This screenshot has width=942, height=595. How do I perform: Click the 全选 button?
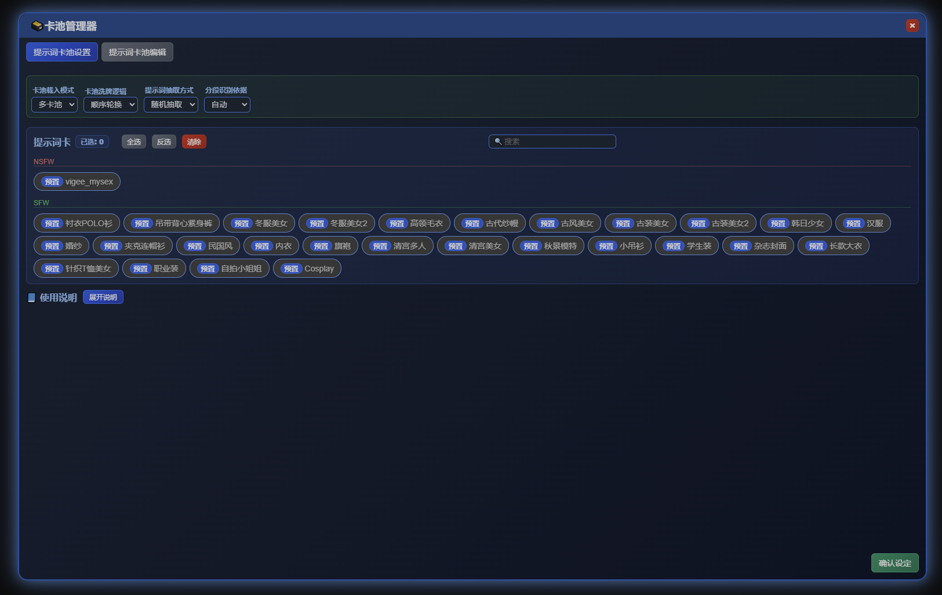click(x=134, y=142)
